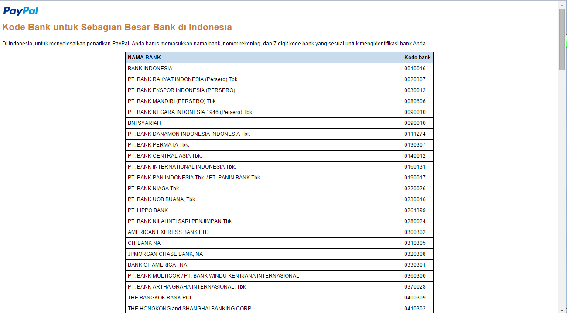
Task: Select bank code 0230016
Action: click(415, 199)
